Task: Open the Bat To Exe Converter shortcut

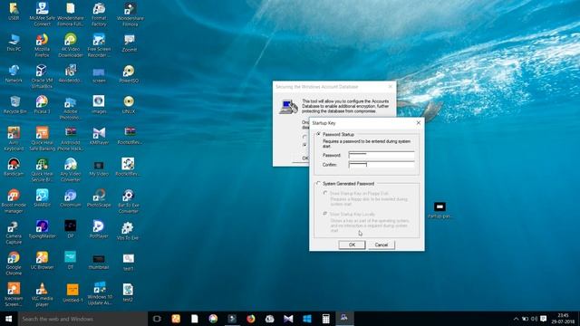Action: (129, 201)
